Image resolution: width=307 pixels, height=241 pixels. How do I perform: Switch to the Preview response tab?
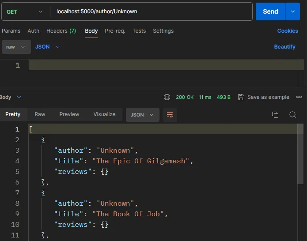[69, 114]
